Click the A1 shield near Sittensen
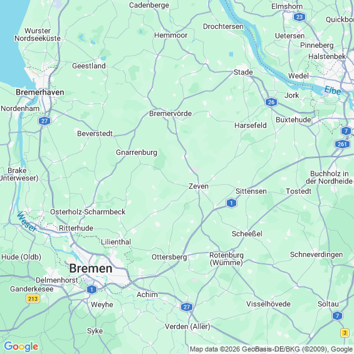This screenshot has height=354, width=354. [231, 203]
